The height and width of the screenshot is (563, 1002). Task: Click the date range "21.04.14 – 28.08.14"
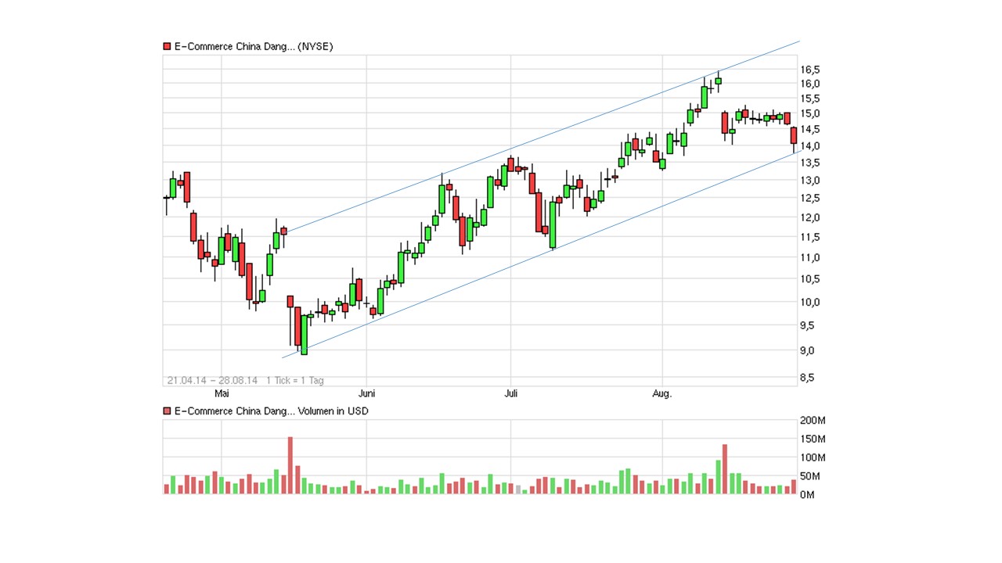point(212,381)
